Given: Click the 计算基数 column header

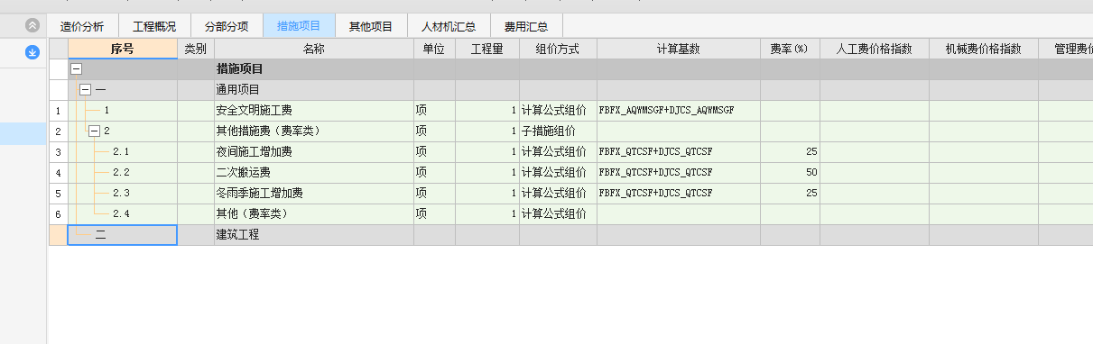Looking at the screenshot, I should tap(679, 49).
